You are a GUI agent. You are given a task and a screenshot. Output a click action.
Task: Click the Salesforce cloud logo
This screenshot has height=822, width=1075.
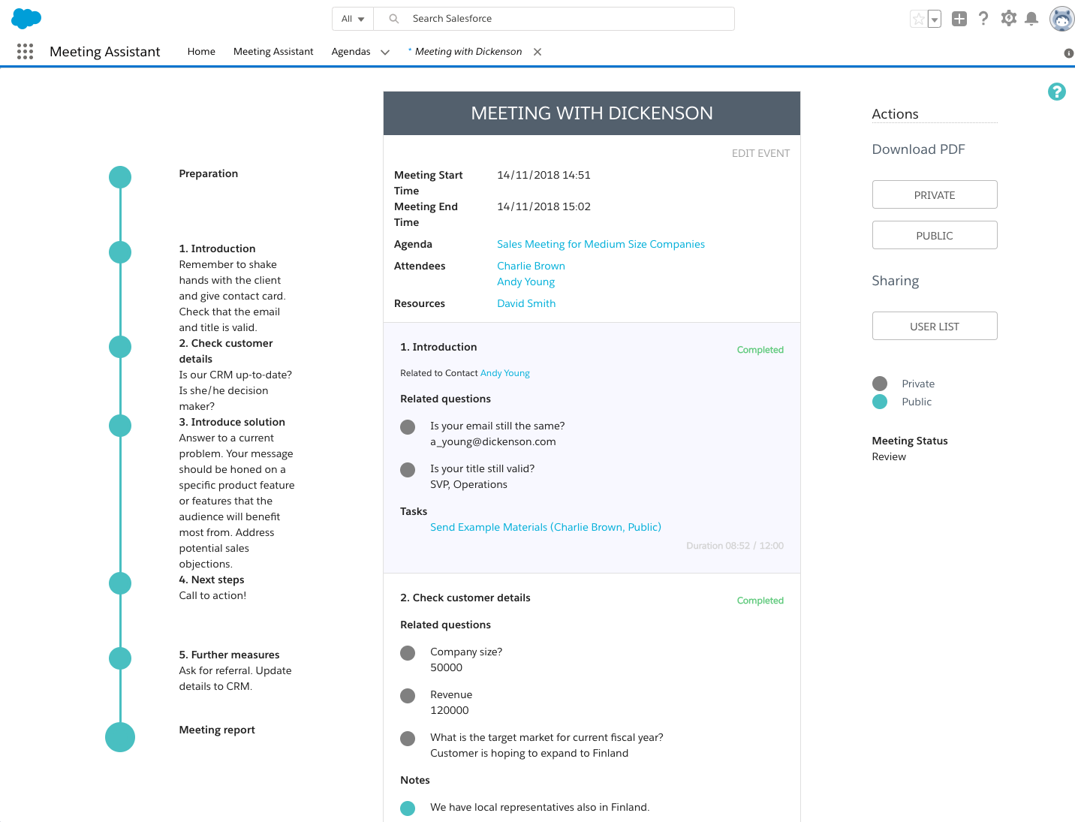coord(26,18)
